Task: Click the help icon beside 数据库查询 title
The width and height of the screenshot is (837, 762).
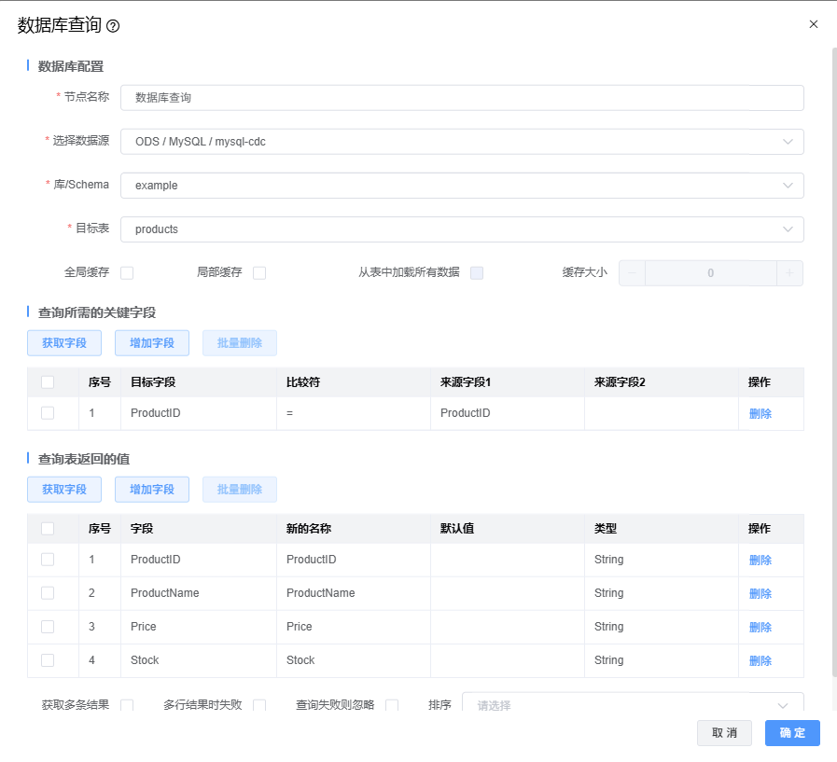Action: (x=113, y=27)
